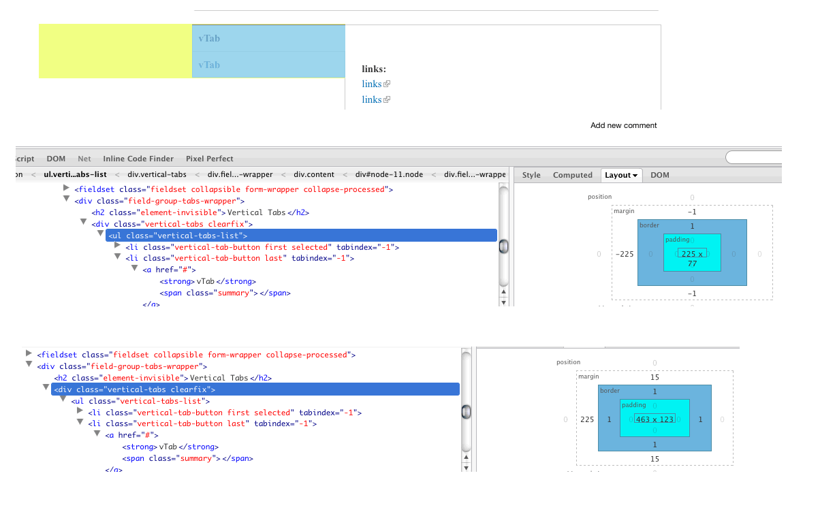The image size is (835, 514).
Task: Collapse the highlighted ul.vertical-tabs-list node
Action: [100, 235]
